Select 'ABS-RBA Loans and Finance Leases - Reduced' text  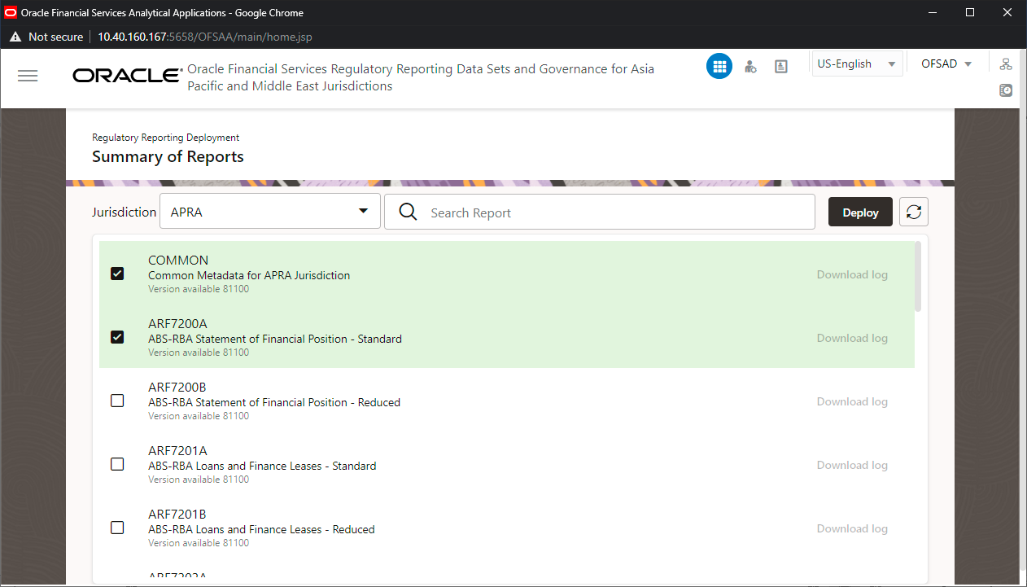pyautogui.click(x=261, y=529)
